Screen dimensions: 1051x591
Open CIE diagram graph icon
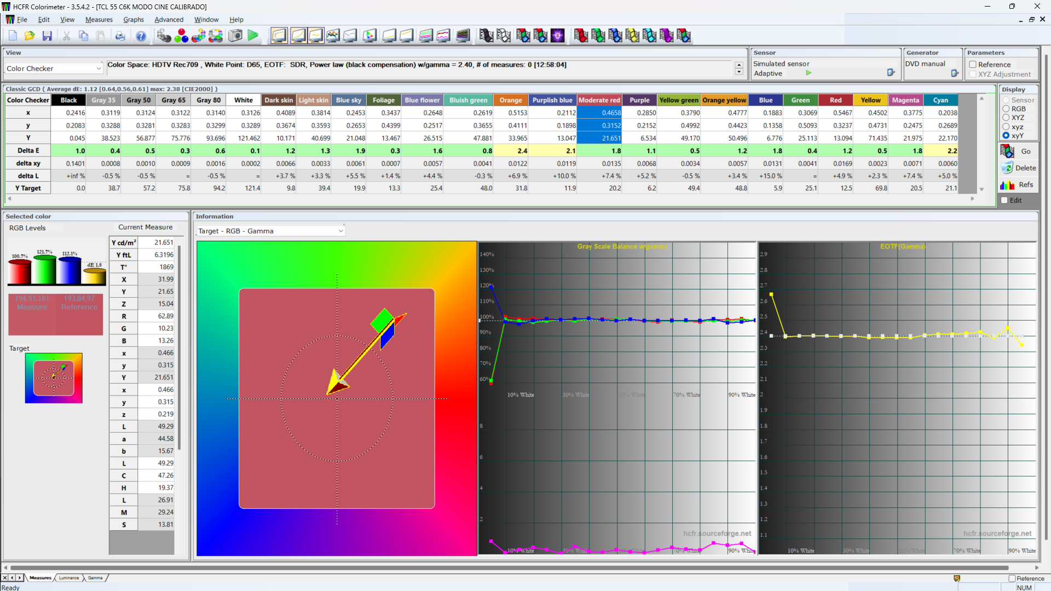tap(369, 36)
